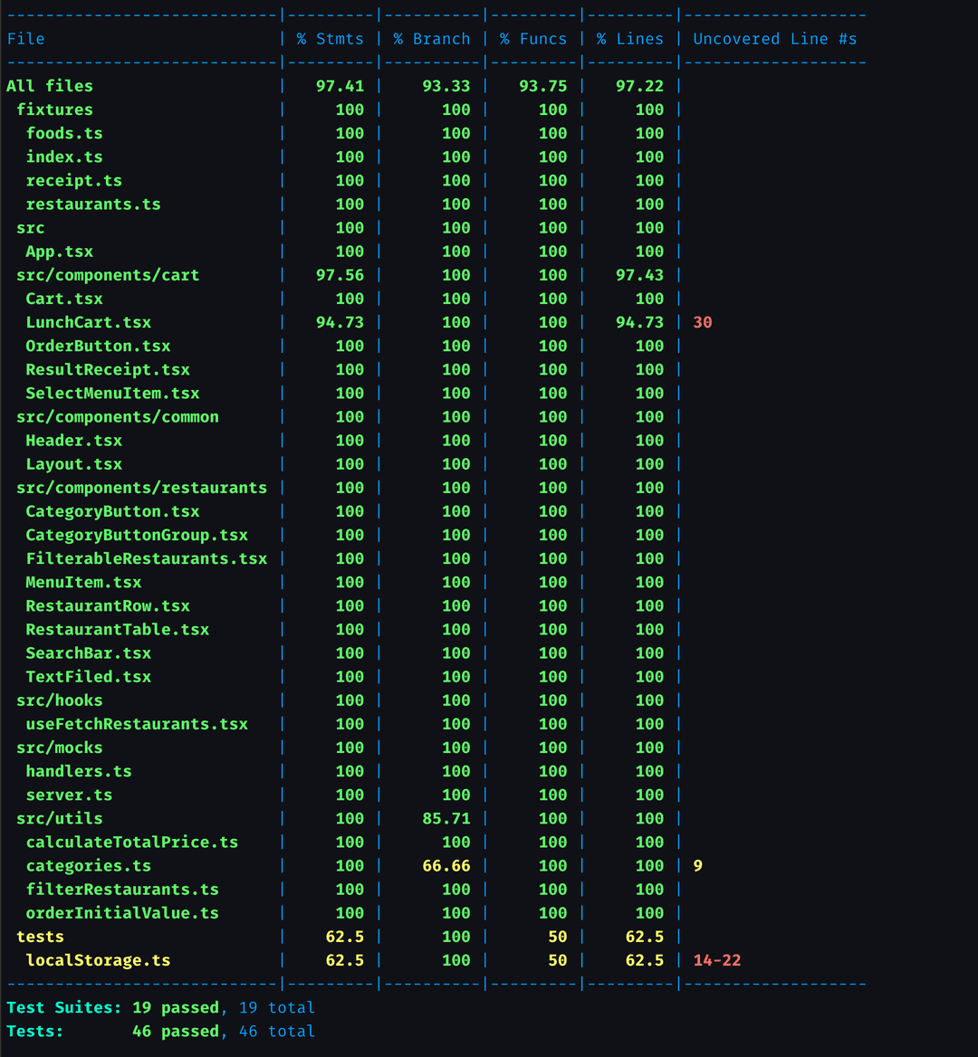Click the 'ResultReceipt.tsx' file name
Viewport: 978px width, 1057px height.
tap(108, 369)
